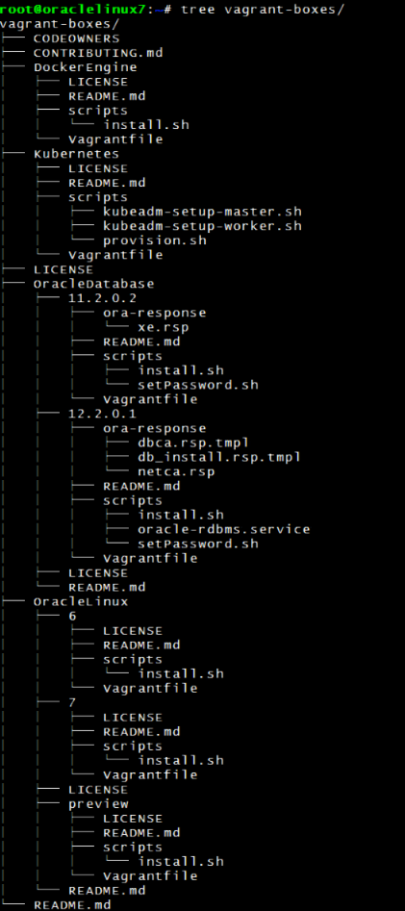Select kubeadm-setup-master.sh script
This screenshot has height=911, width=405.
pyautogui.click(x=203, y=212)
